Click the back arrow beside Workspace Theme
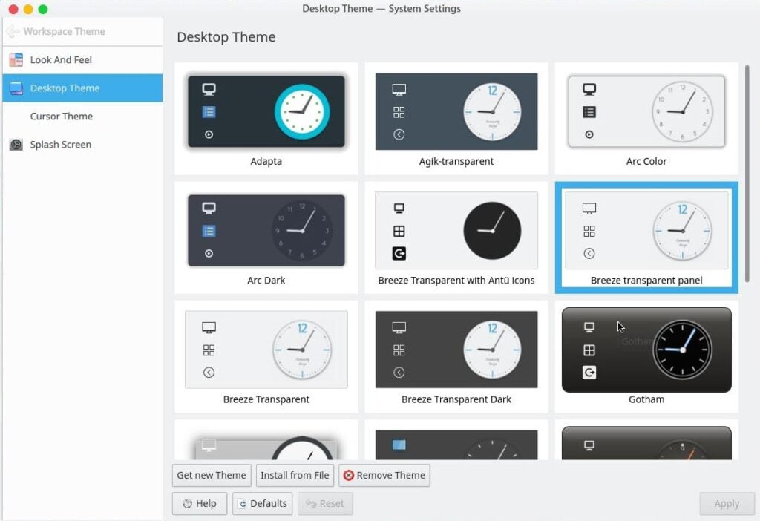The height and width of the screenshot is (521, 760). coord(13,31)
